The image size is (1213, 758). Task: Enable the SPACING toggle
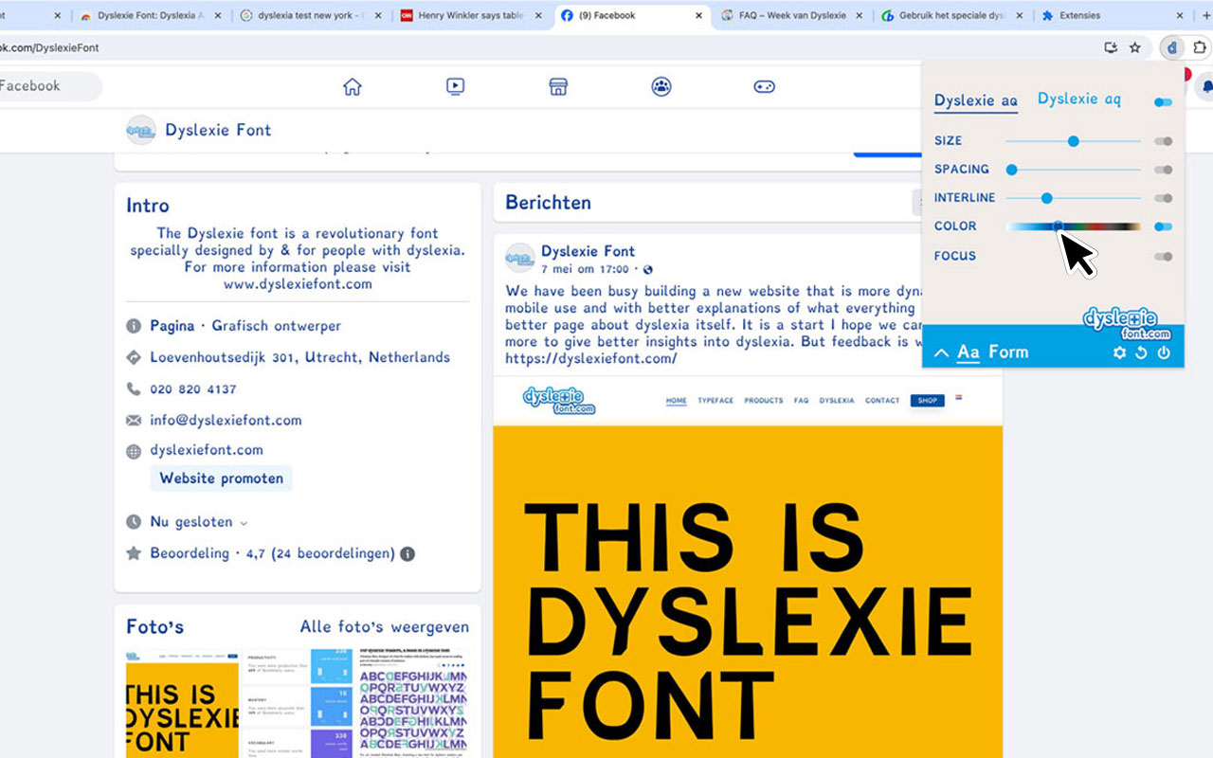pyautogui.click(x=1163, y=170)
